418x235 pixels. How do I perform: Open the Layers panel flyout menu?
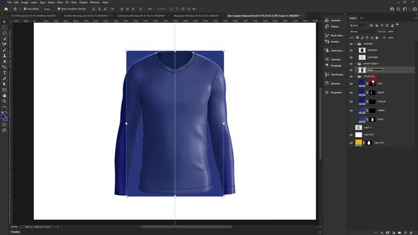415,18
